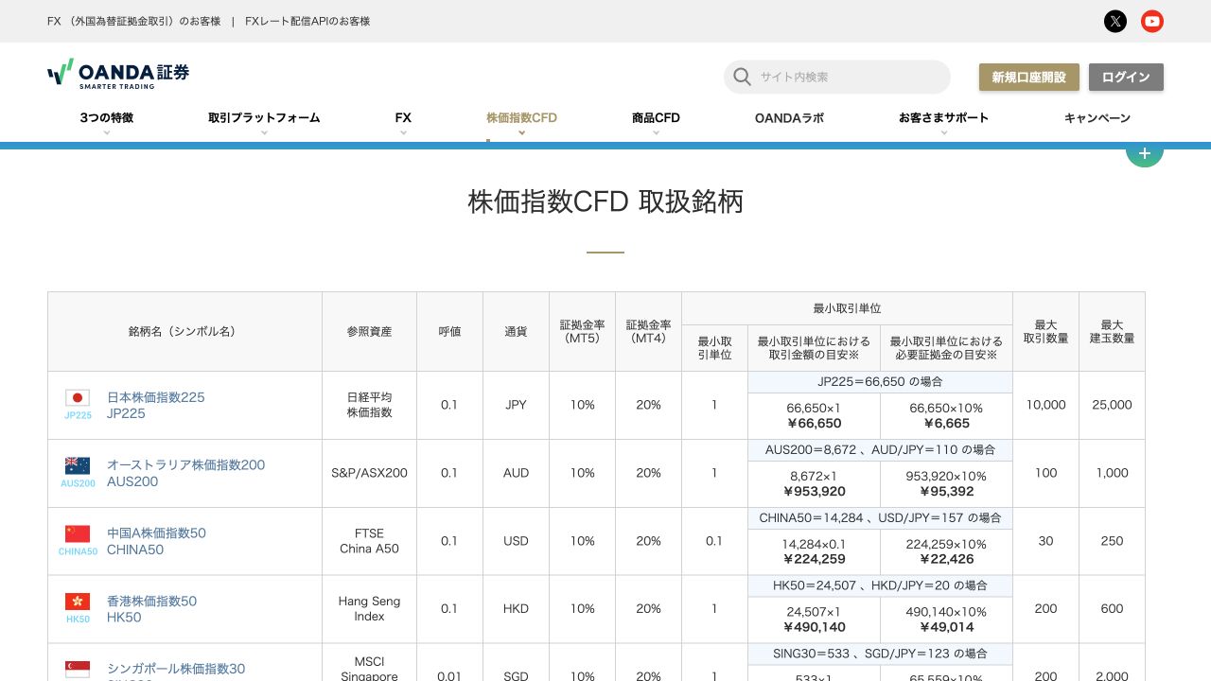Click the HK50＝24,507 condition row
Screen dimensions: 1211x681
(880, 586)
